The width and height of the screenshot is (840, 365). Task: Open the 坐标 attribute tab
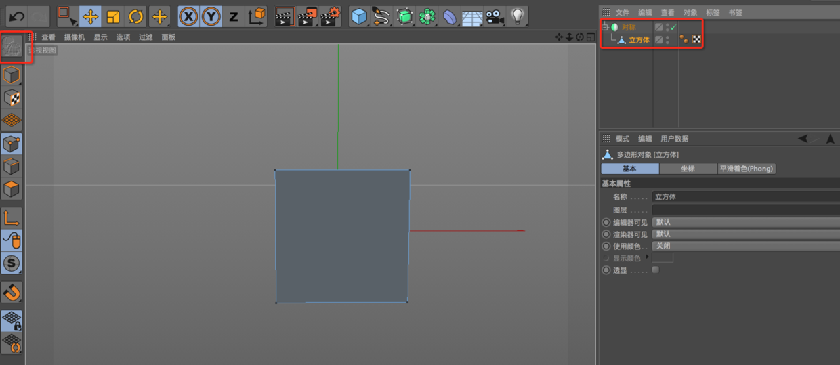(x=688, y=169)
